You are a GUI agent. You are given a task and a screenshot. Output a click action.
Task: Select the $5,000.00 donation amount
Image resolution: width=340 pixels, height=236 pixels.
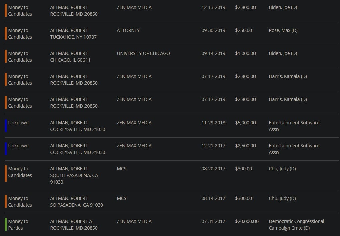(245, 123)
